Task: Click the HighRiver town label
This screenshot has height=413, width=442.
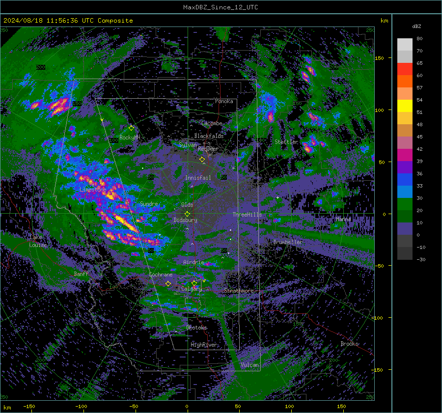Action: (204, 345)
